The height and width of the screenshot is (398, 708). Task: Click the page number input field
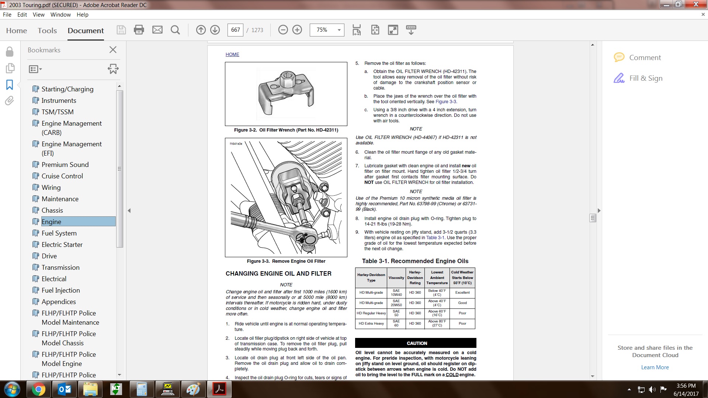235,30
